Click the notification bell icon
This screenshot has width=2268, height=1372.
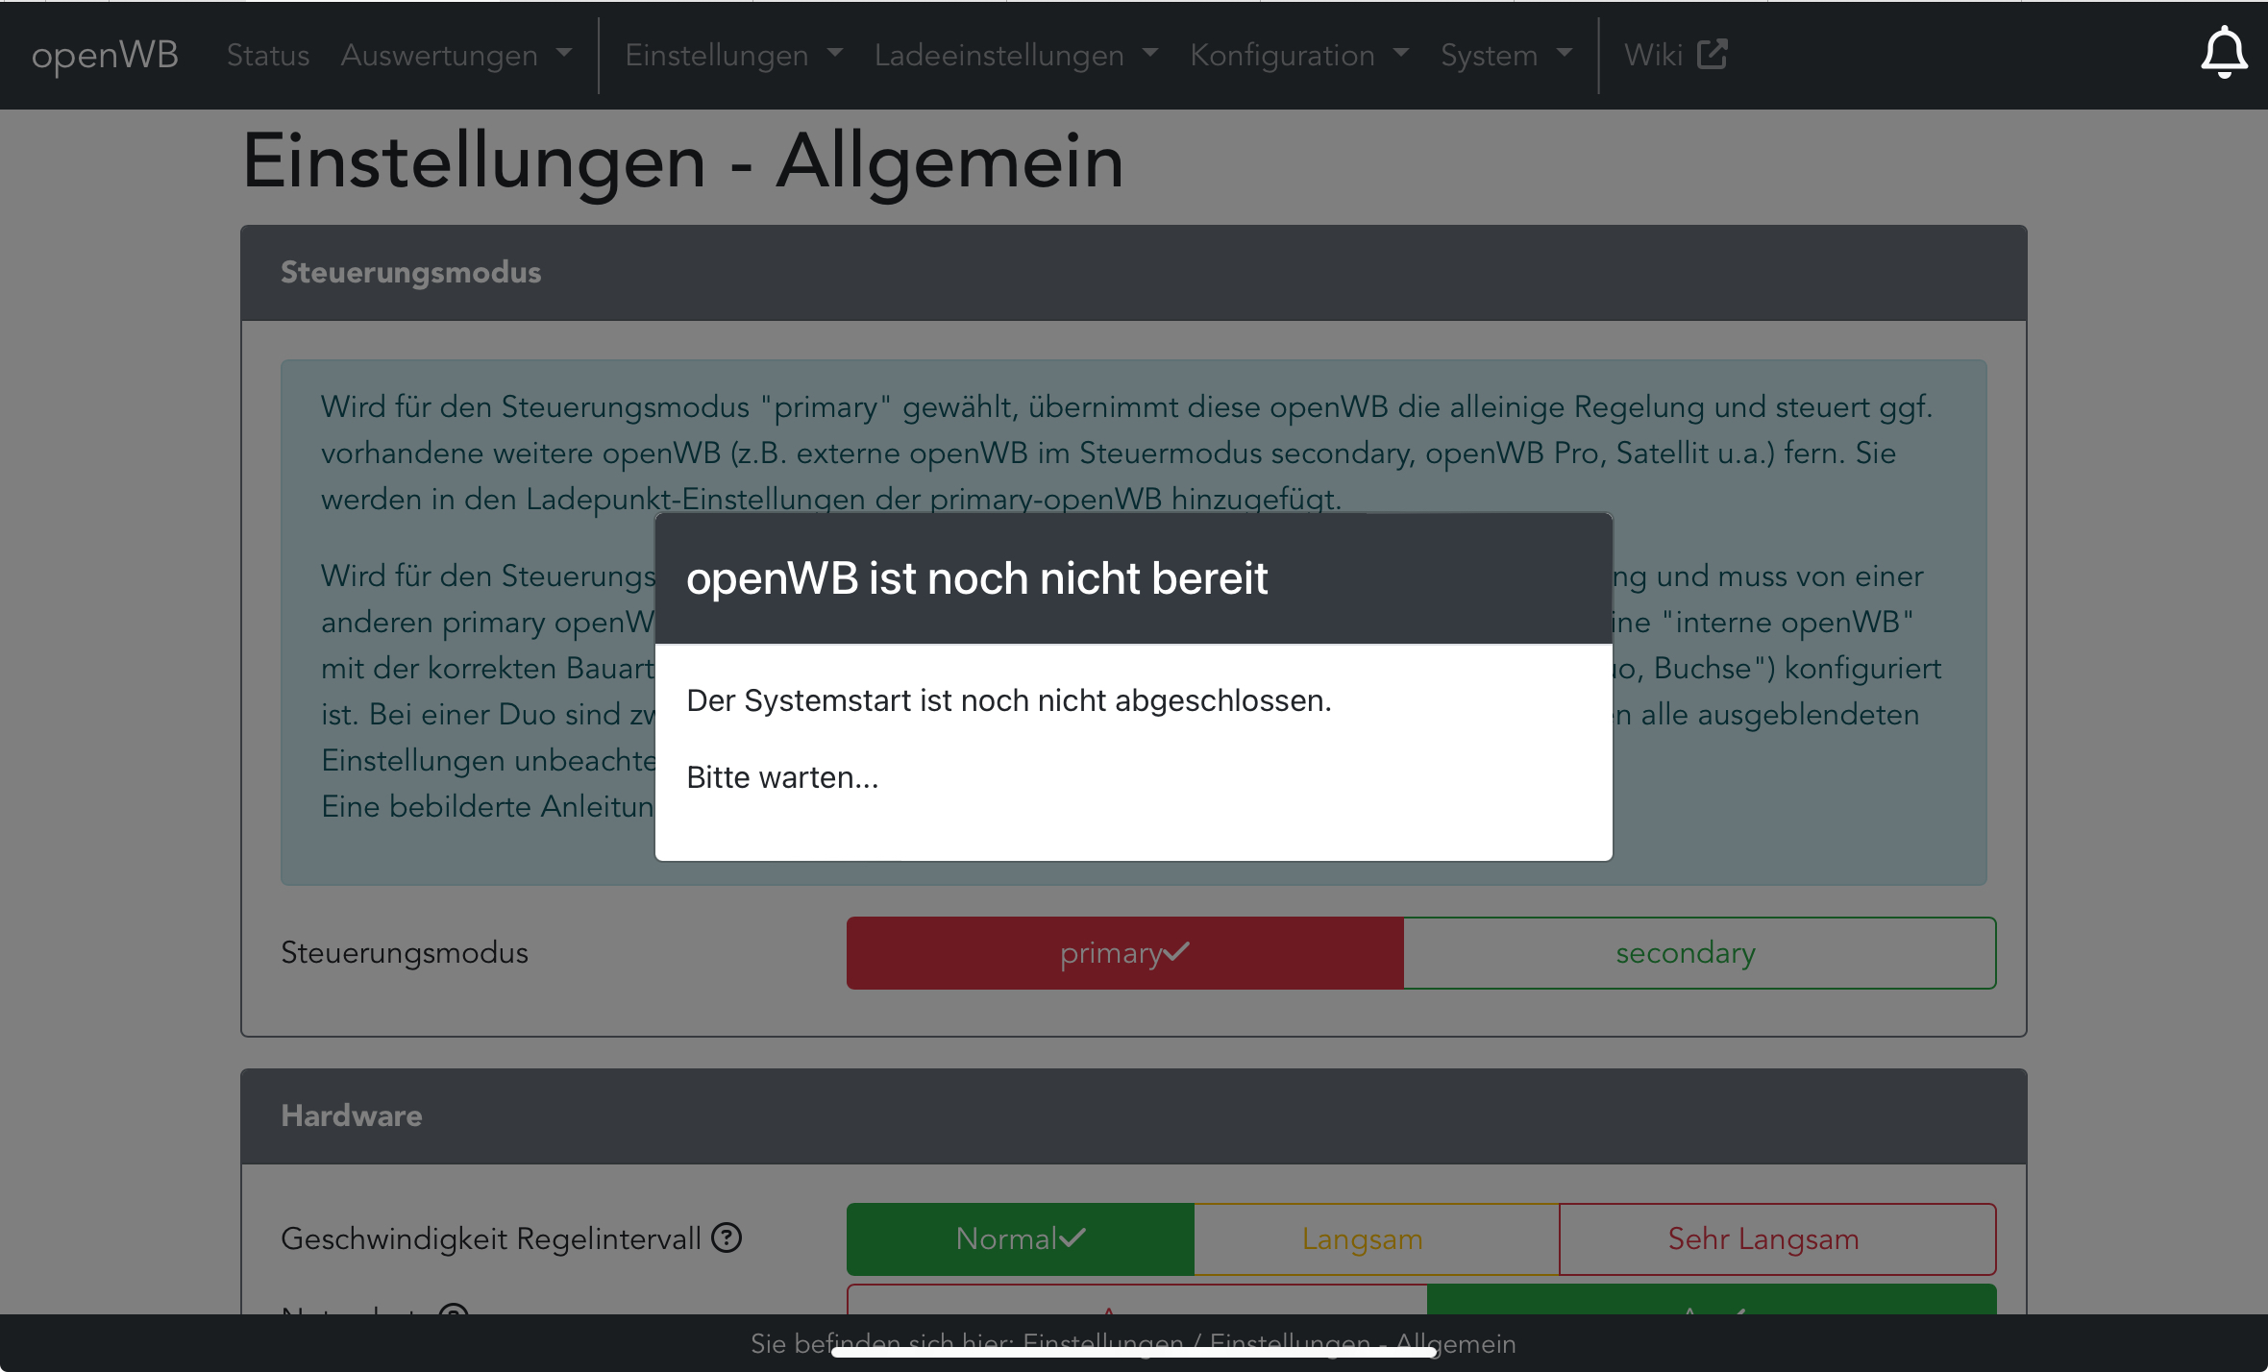click(x=2223, y=54)
